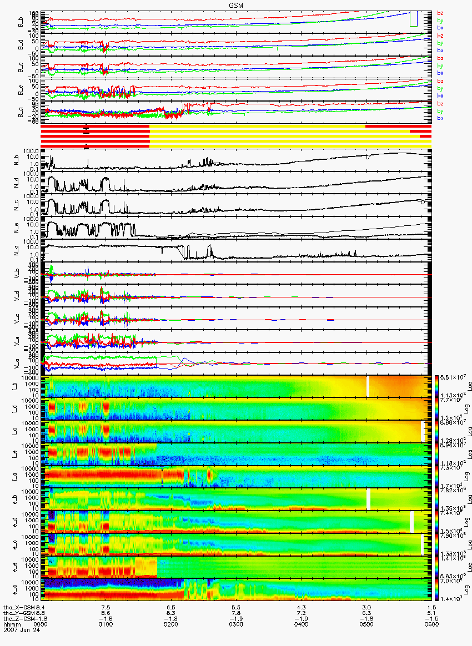The width and height of the screenshot is (472, 646).
Task: Click the Y-GSM value 5.1
Action: click(431, 613)
